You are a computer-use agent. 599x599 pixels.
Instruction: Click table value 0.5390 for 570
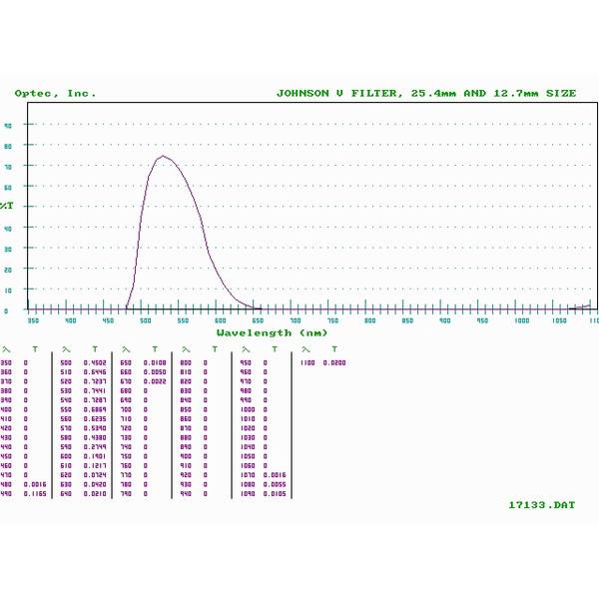click(x=95, y=428)
